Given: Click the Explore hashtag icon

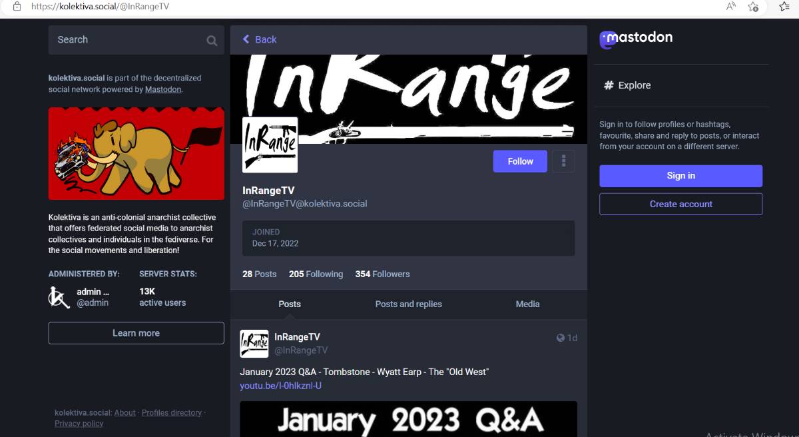Looking at the screenshot, I should pyautogui.click(x=609, y=85).
